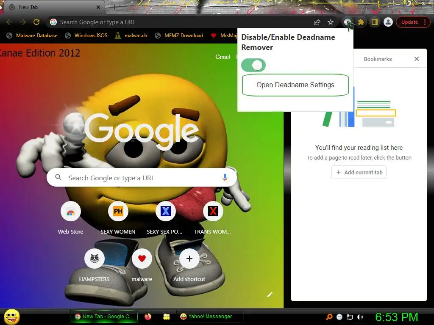The width and height of the screenshot is (434, 325).
Task: Start voice search with microphone icon
Action: pos(225,178)
